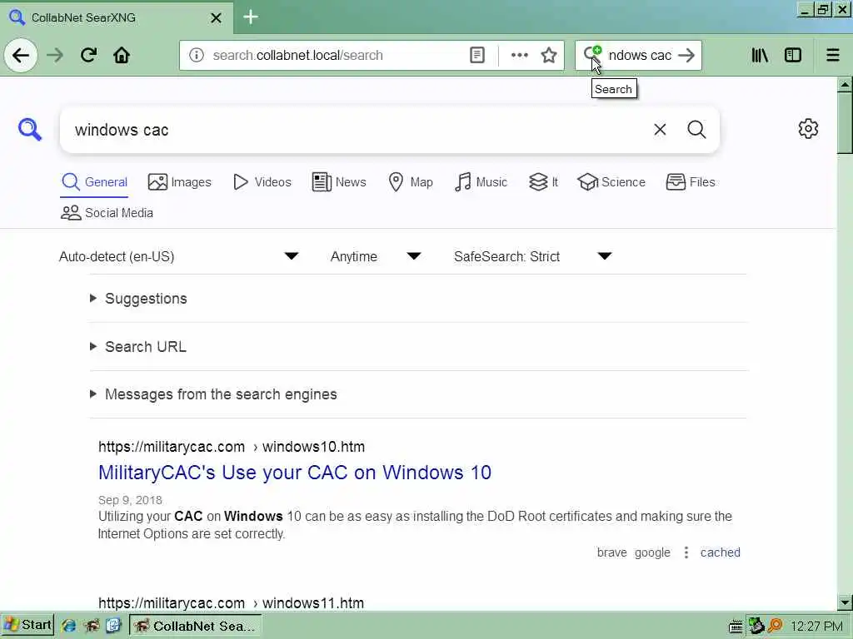853x639 pixels.
Task: Launch Internet Explorer from quick launch
Action: (x=68, y=626)
